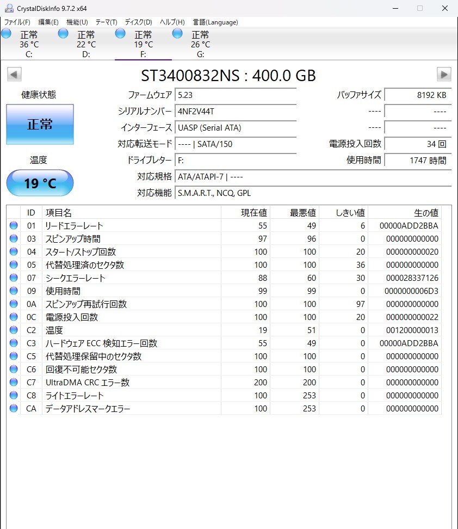Click the blue status orb for drive G:
This screenshot has width=458, height=529.
coord(177,33)
